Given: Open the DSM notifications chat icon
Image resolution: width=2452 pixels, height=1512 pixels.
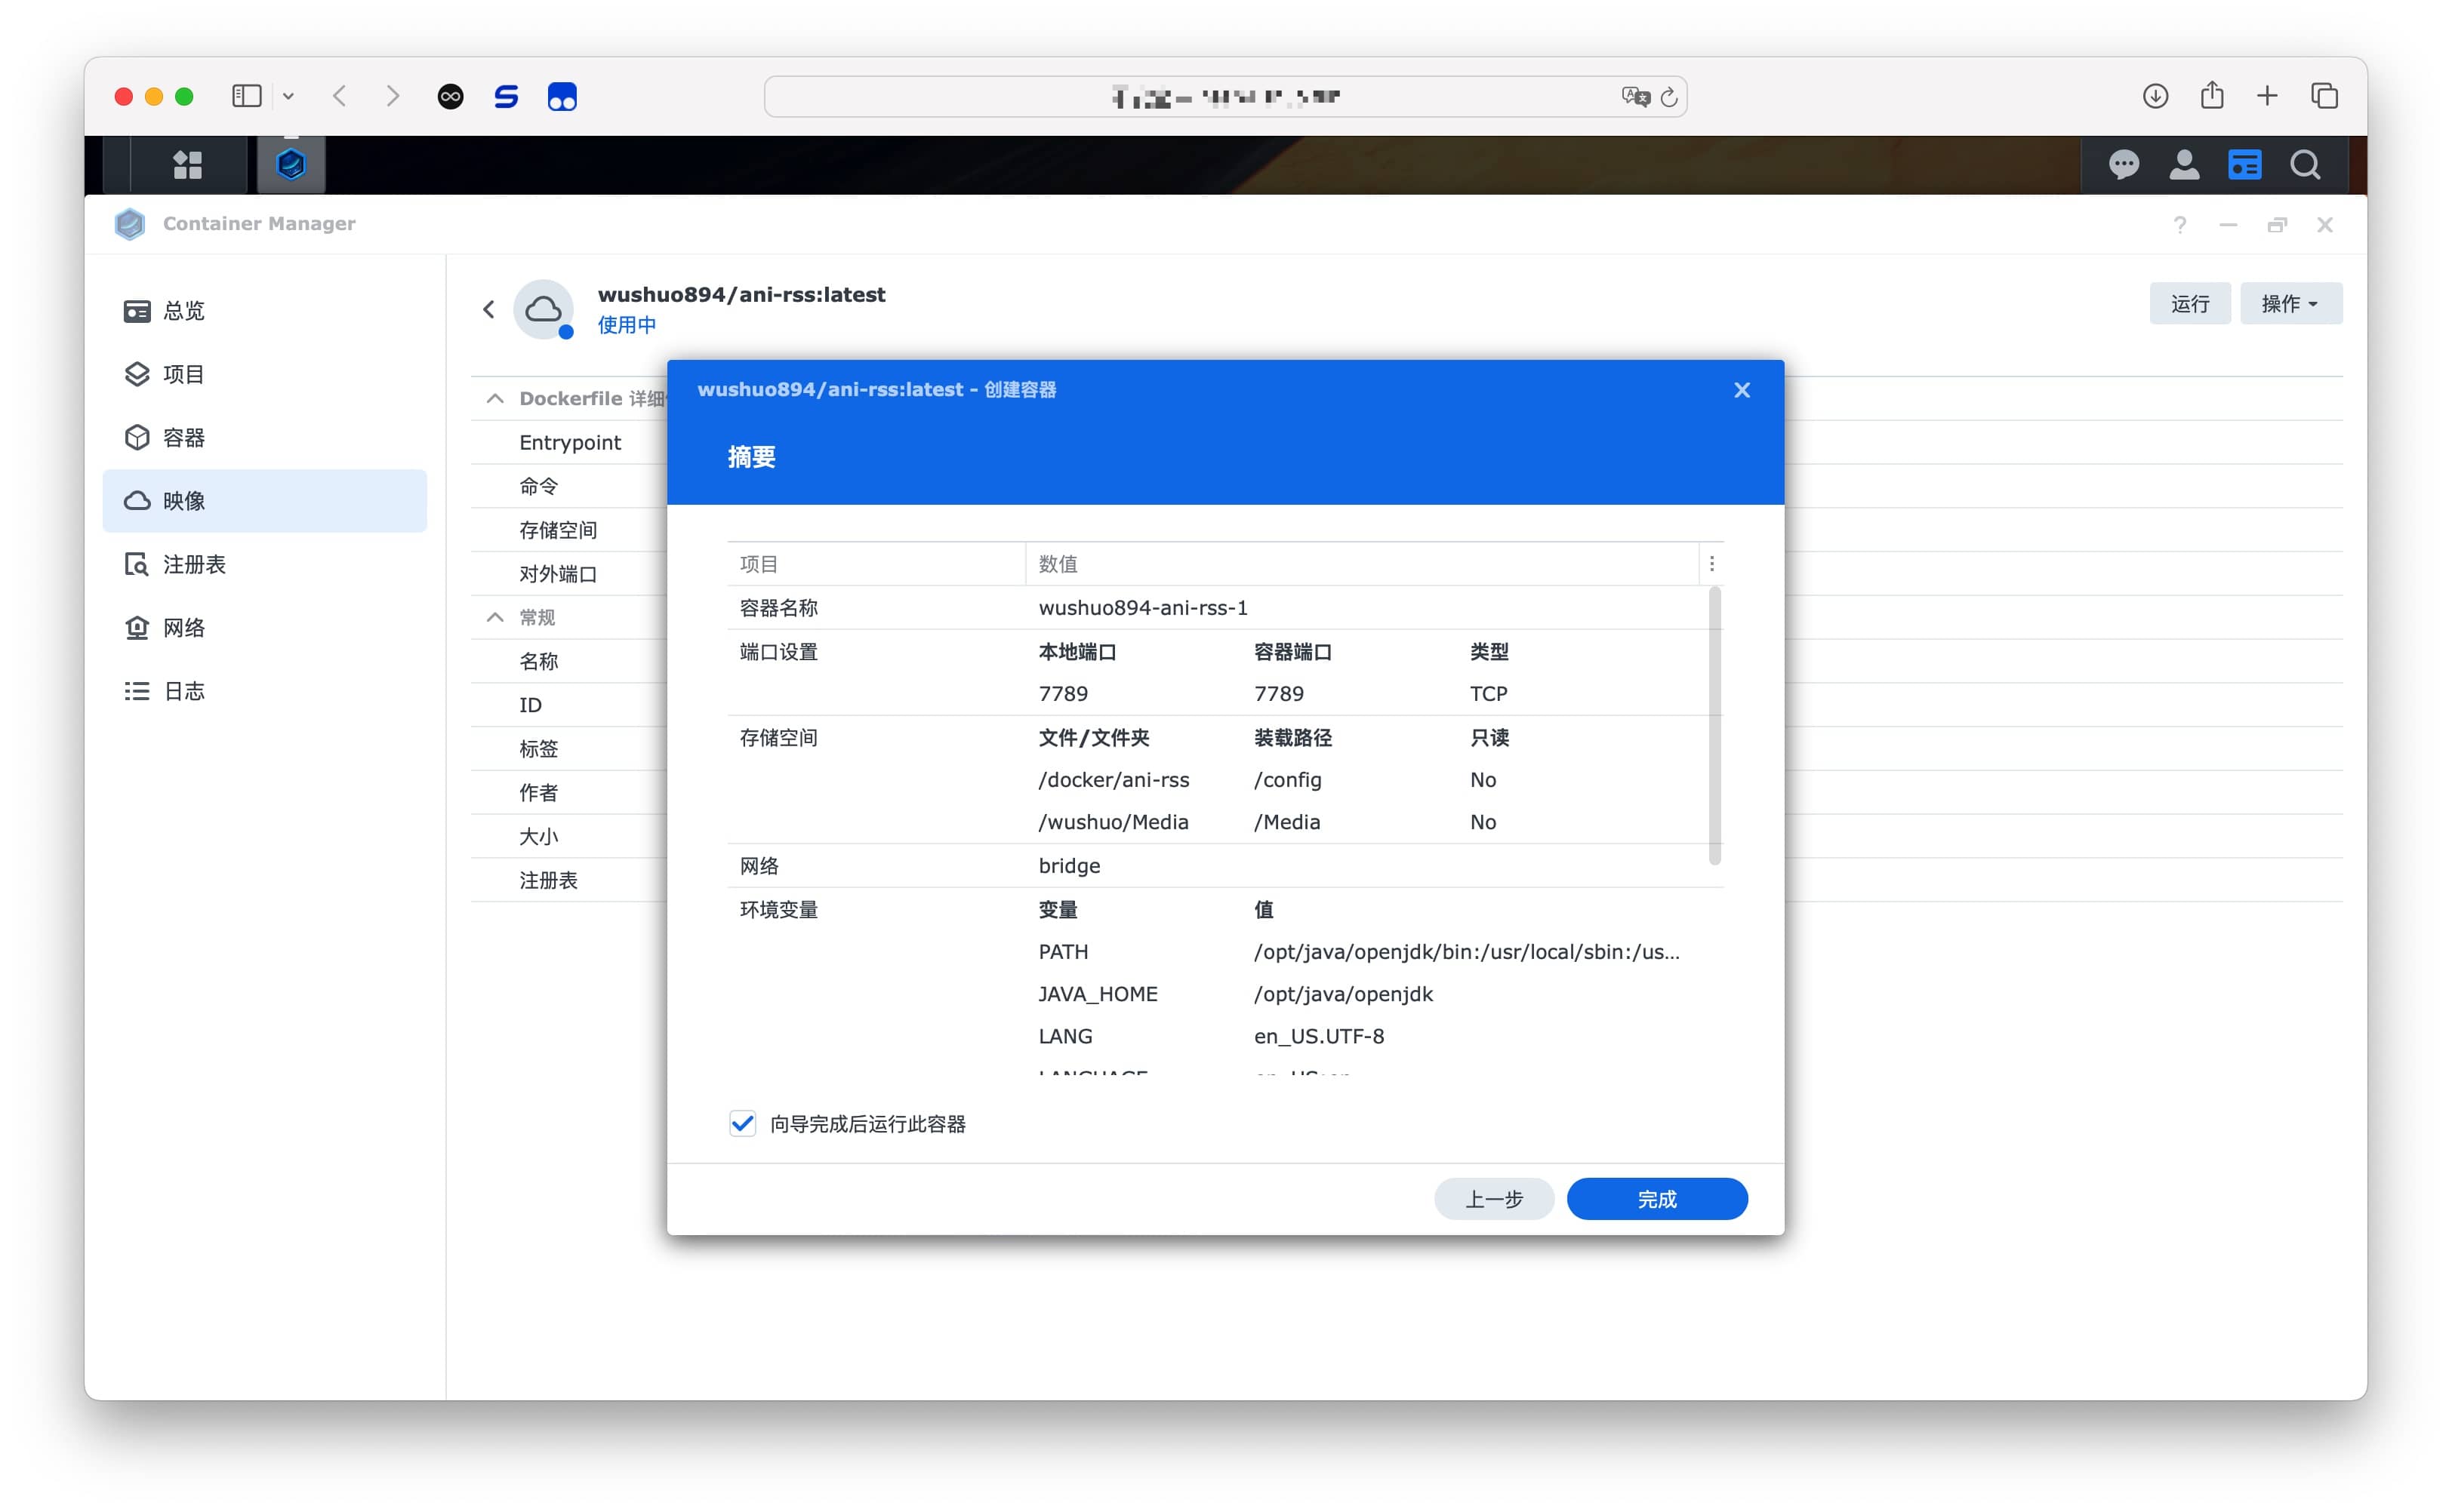Looking at the screenshot, I should [x=2123, y=165].
